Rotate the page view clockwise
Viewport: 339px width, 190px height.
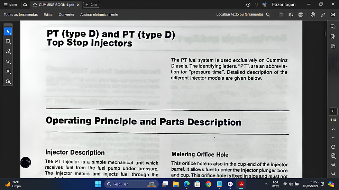pos(333,147)
